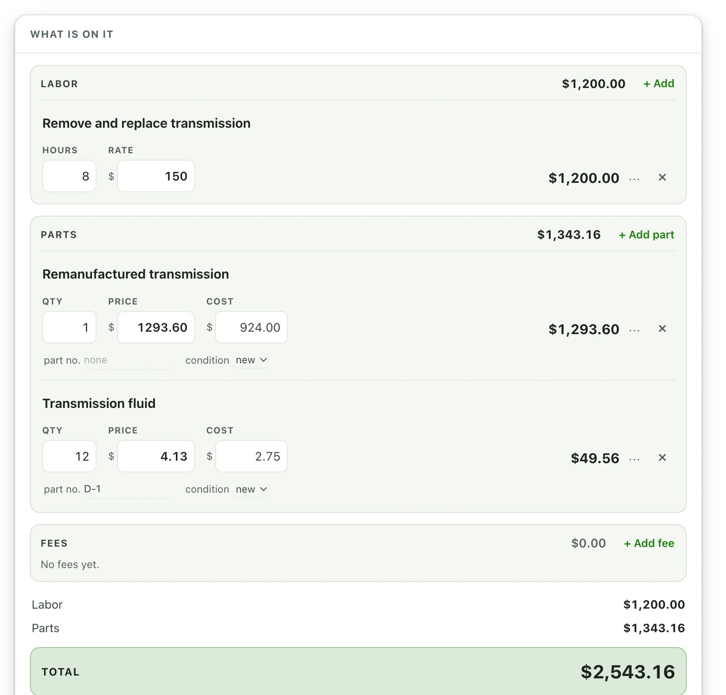
Task: Remove the Remove and replace transmission labor line
Action: coord(662,178)
